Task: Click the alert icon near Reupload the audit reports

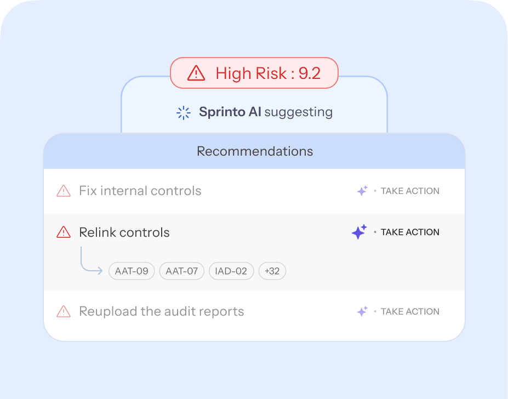Action: point(62,311)
